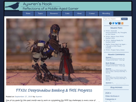The width and height of the screenshot is (136, 102).
Task: Open the orange RSS feed icon
Action: 122,23
